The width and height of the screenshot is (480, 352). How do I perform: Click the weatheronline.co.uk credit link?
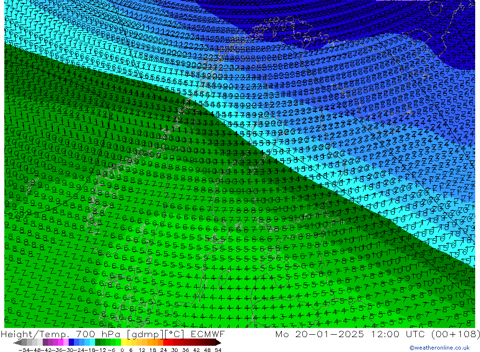point(440,348)
